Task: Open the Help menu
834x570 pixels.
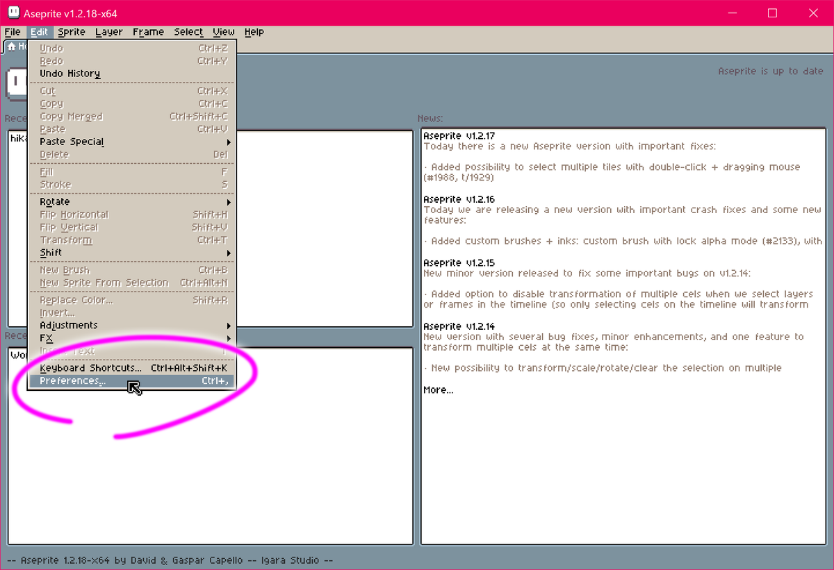Action: [x=254, y=32]
